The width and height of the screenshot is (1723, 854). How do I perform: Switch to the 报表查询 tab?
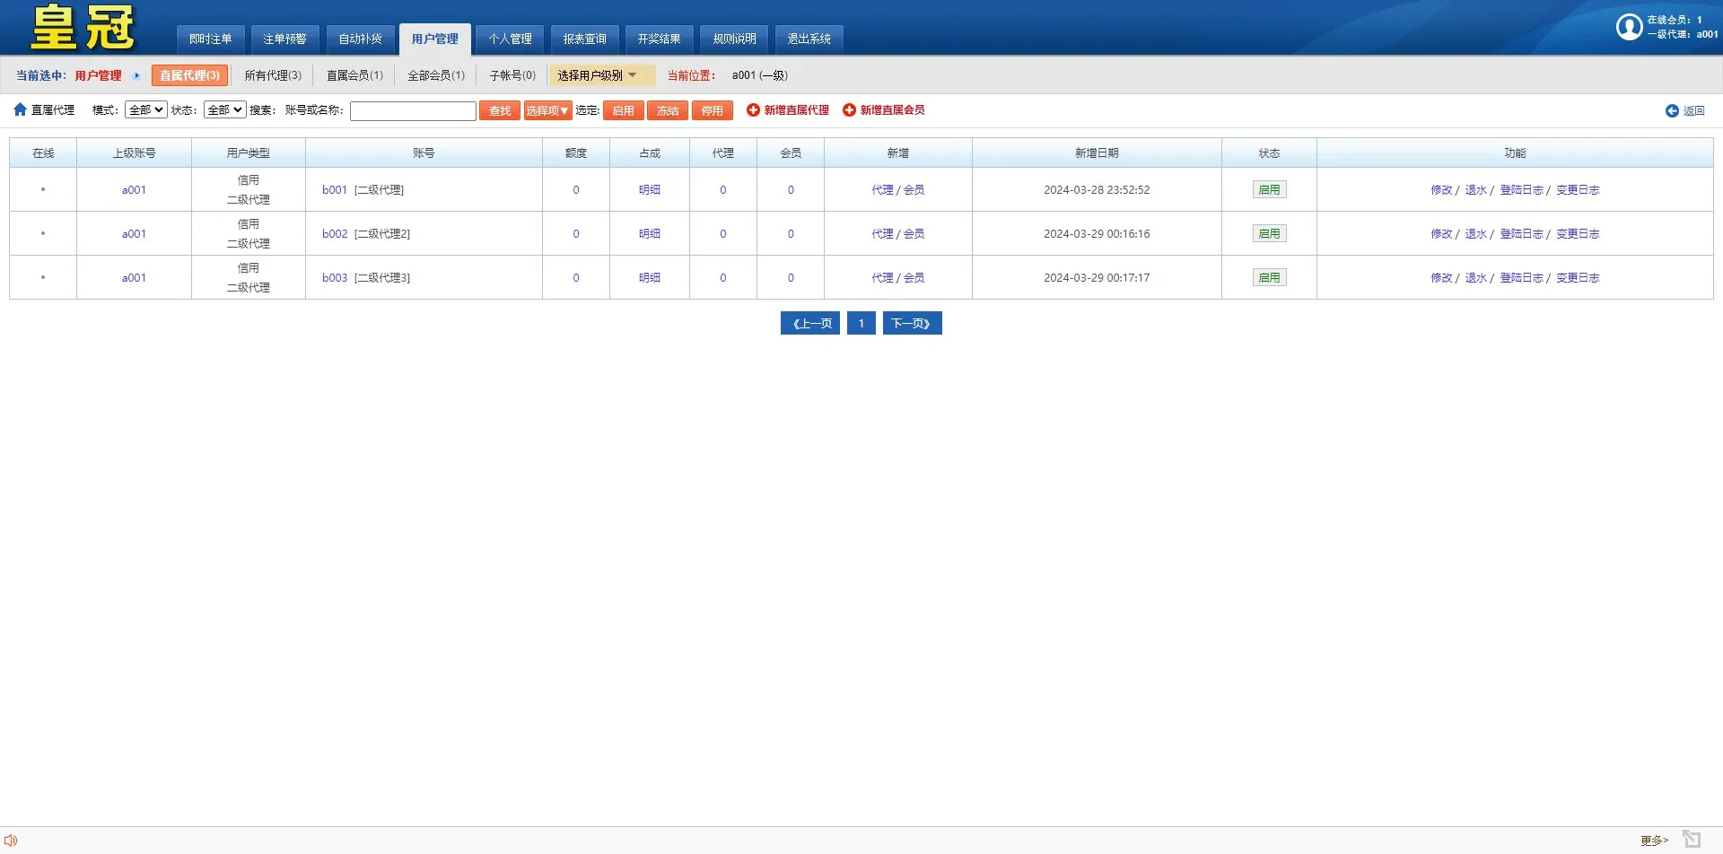click(x=584, y=39)
